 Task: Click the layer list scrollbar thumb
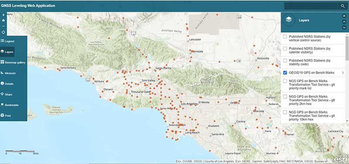(347, 48)
